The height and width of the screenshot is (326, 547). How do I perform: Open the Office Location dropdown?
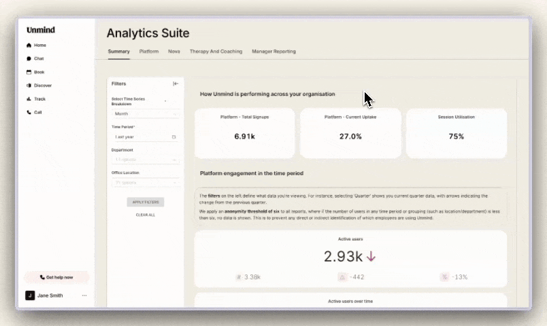coord(145,183)
